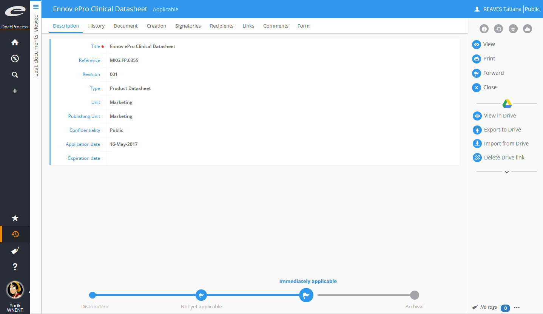Screen dimensions: 543x314
Task: Click the plus icon to create new
Action: 15,91
